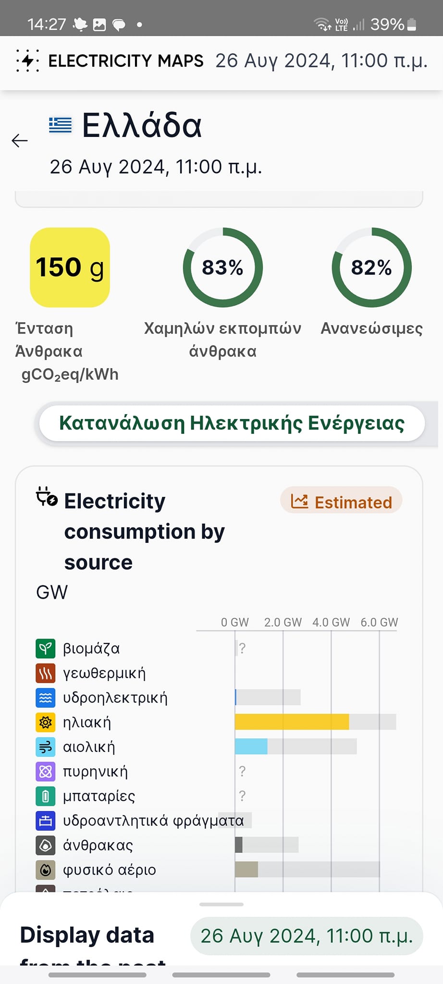Toggle Κατανάλωση Ηλεκτρικής Ενέργειας mode switch
443x984 pixels.
[x=232, y=423]
